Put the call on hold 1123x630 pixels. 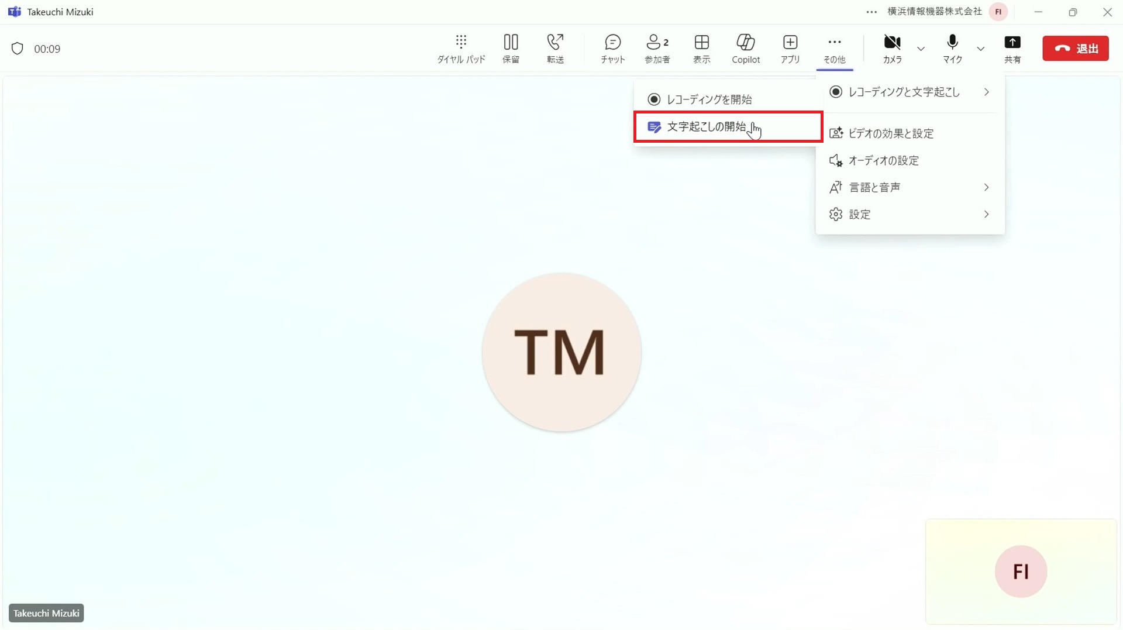click(x=511, y=49)
